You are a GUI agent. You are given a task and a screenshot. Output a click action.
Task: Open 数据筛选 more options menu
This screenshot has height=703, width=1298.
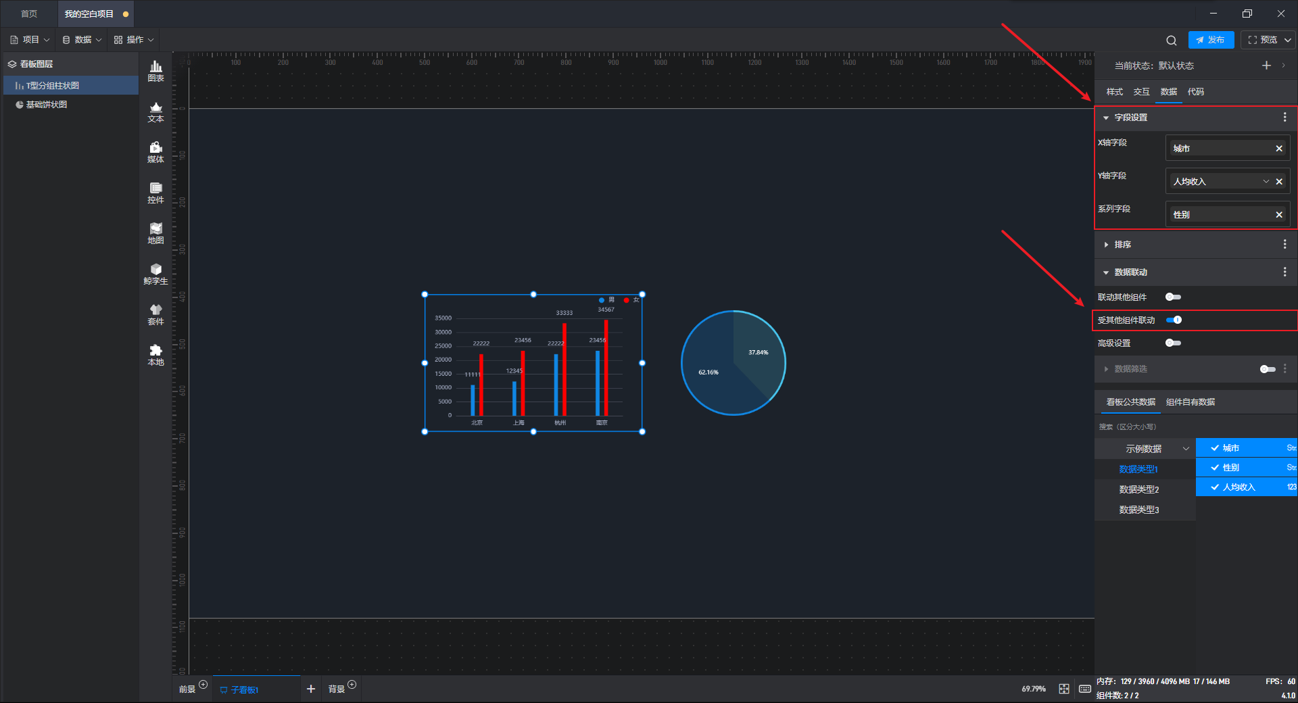pos(1285,369)
